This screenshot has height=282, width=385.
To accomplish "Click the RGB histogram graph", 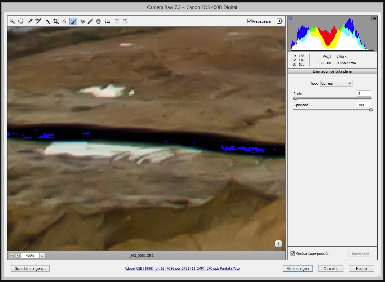I will coord(332,34).
